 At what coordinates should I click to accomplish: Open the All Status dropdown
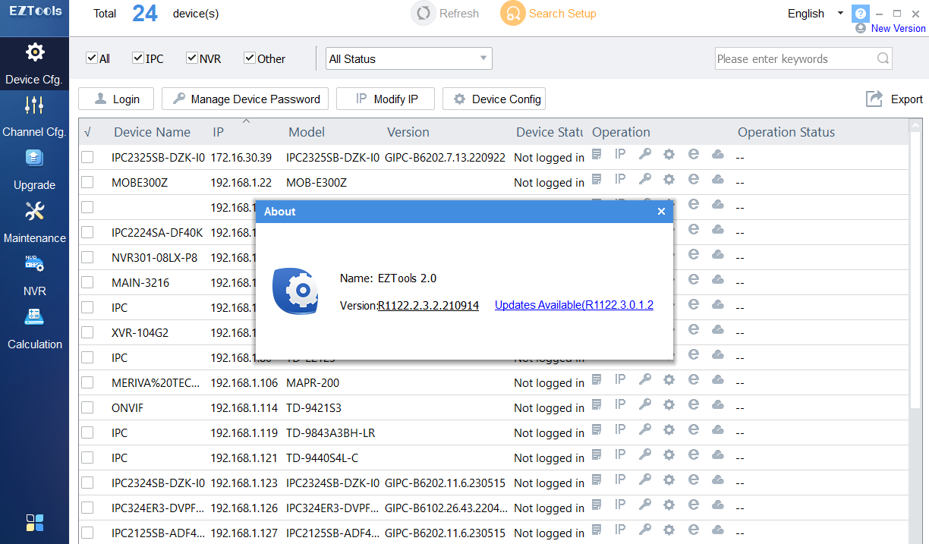(x=408, y=58)
